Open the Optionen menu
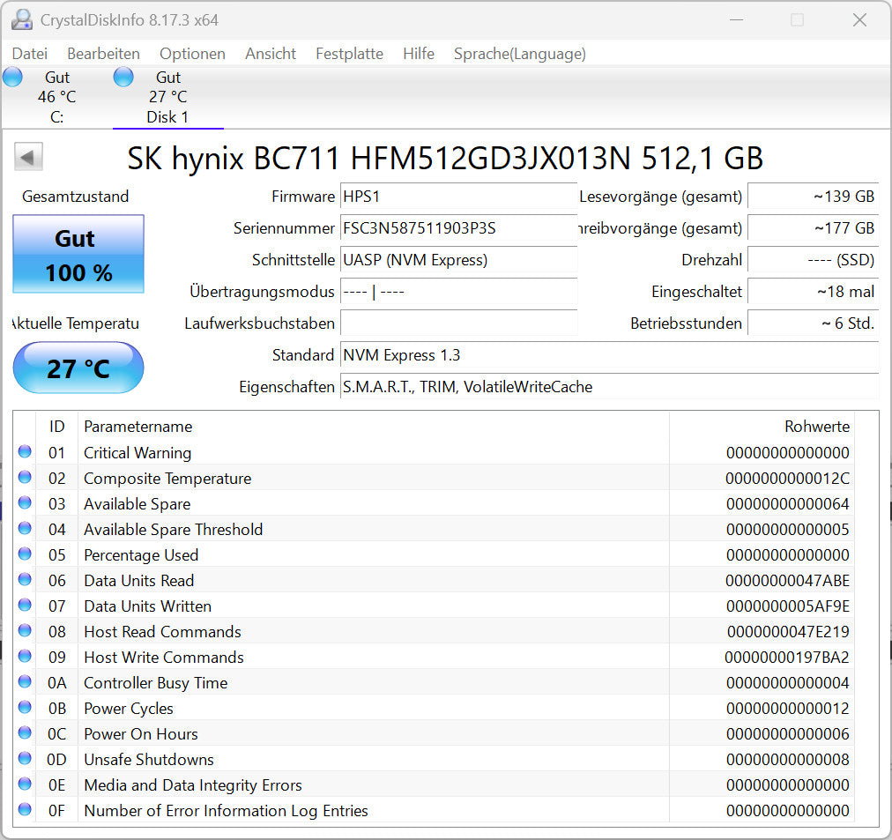 coord(192,54)
